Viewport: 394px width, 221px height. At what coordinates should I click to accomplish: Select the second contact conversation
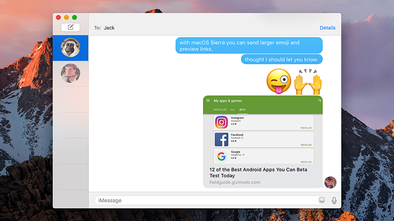click(70, 73)
